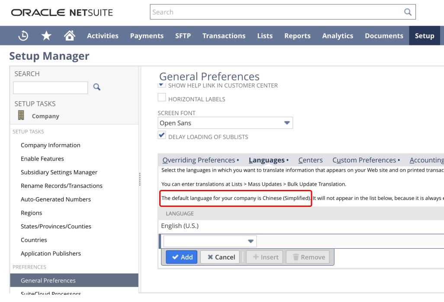
Task: Go to the Home house icon
Action: (69, 35)
